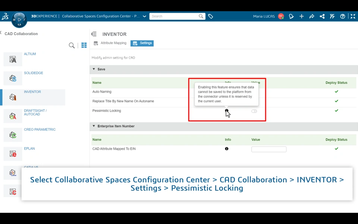The height and width of the screenshot is (224, 358).
Task: Click the deploy checkmark for CAD Attribute Mapped To EIN
Action: [336, 149]
